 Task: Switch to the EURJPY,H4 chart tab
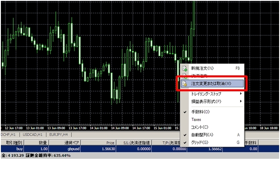[58, 135]
